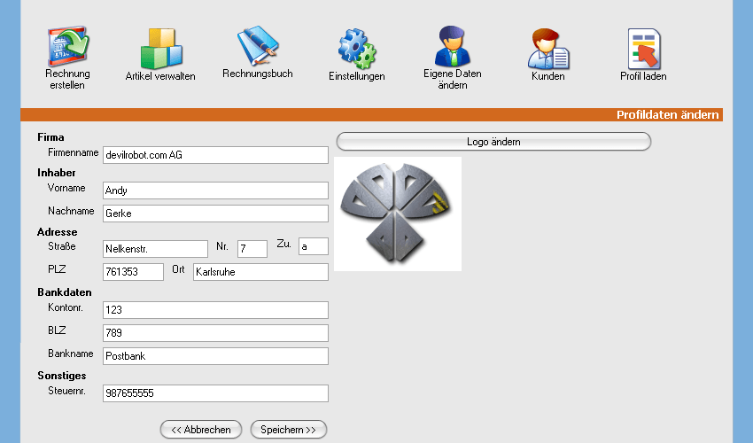Click the Sonstiges section heading

click(62, 376)
